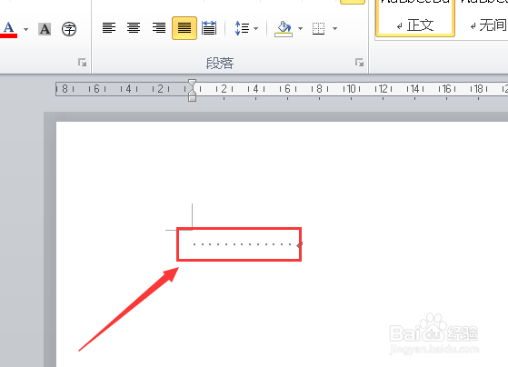
Task: Open the Font dialog launcher
Action: click(83, 62)
